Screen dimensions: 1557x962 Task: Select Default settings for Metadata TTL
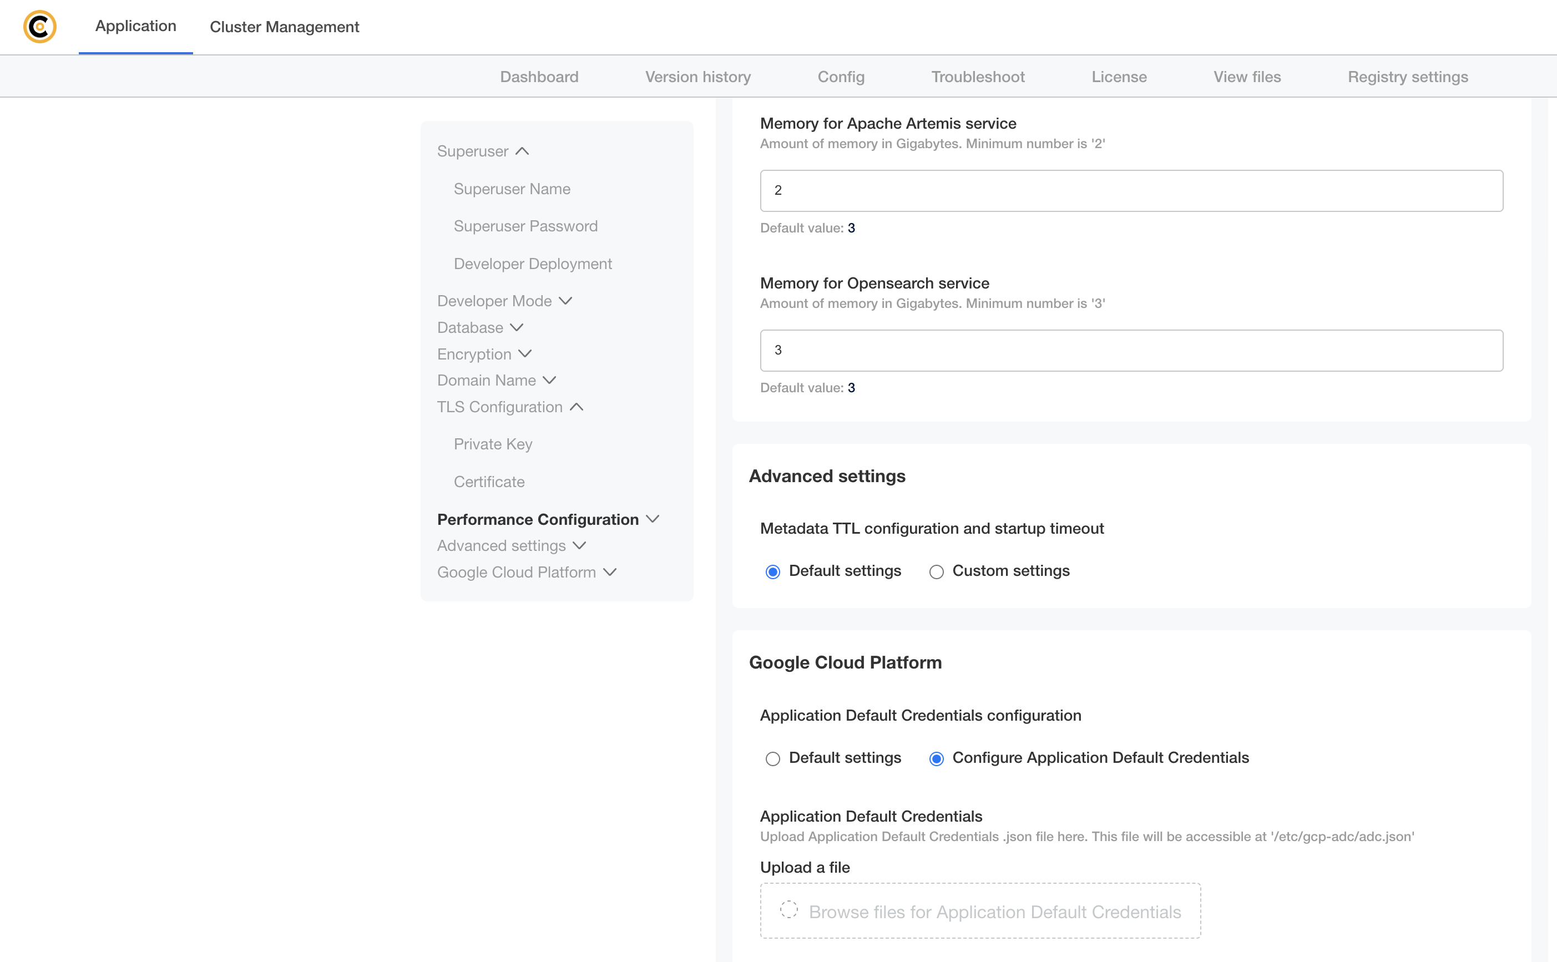click(x=772, y=571)
